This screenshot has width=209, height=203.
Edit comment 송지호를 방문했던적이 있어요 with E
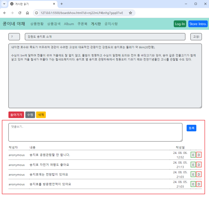coord(193,184)
